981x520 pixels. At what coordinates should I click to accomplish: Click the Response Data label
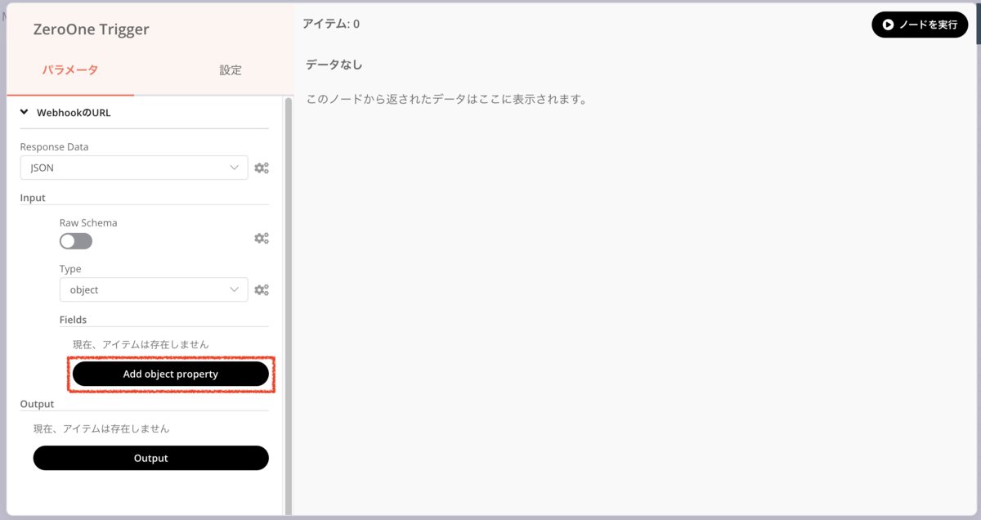(54, 147)
